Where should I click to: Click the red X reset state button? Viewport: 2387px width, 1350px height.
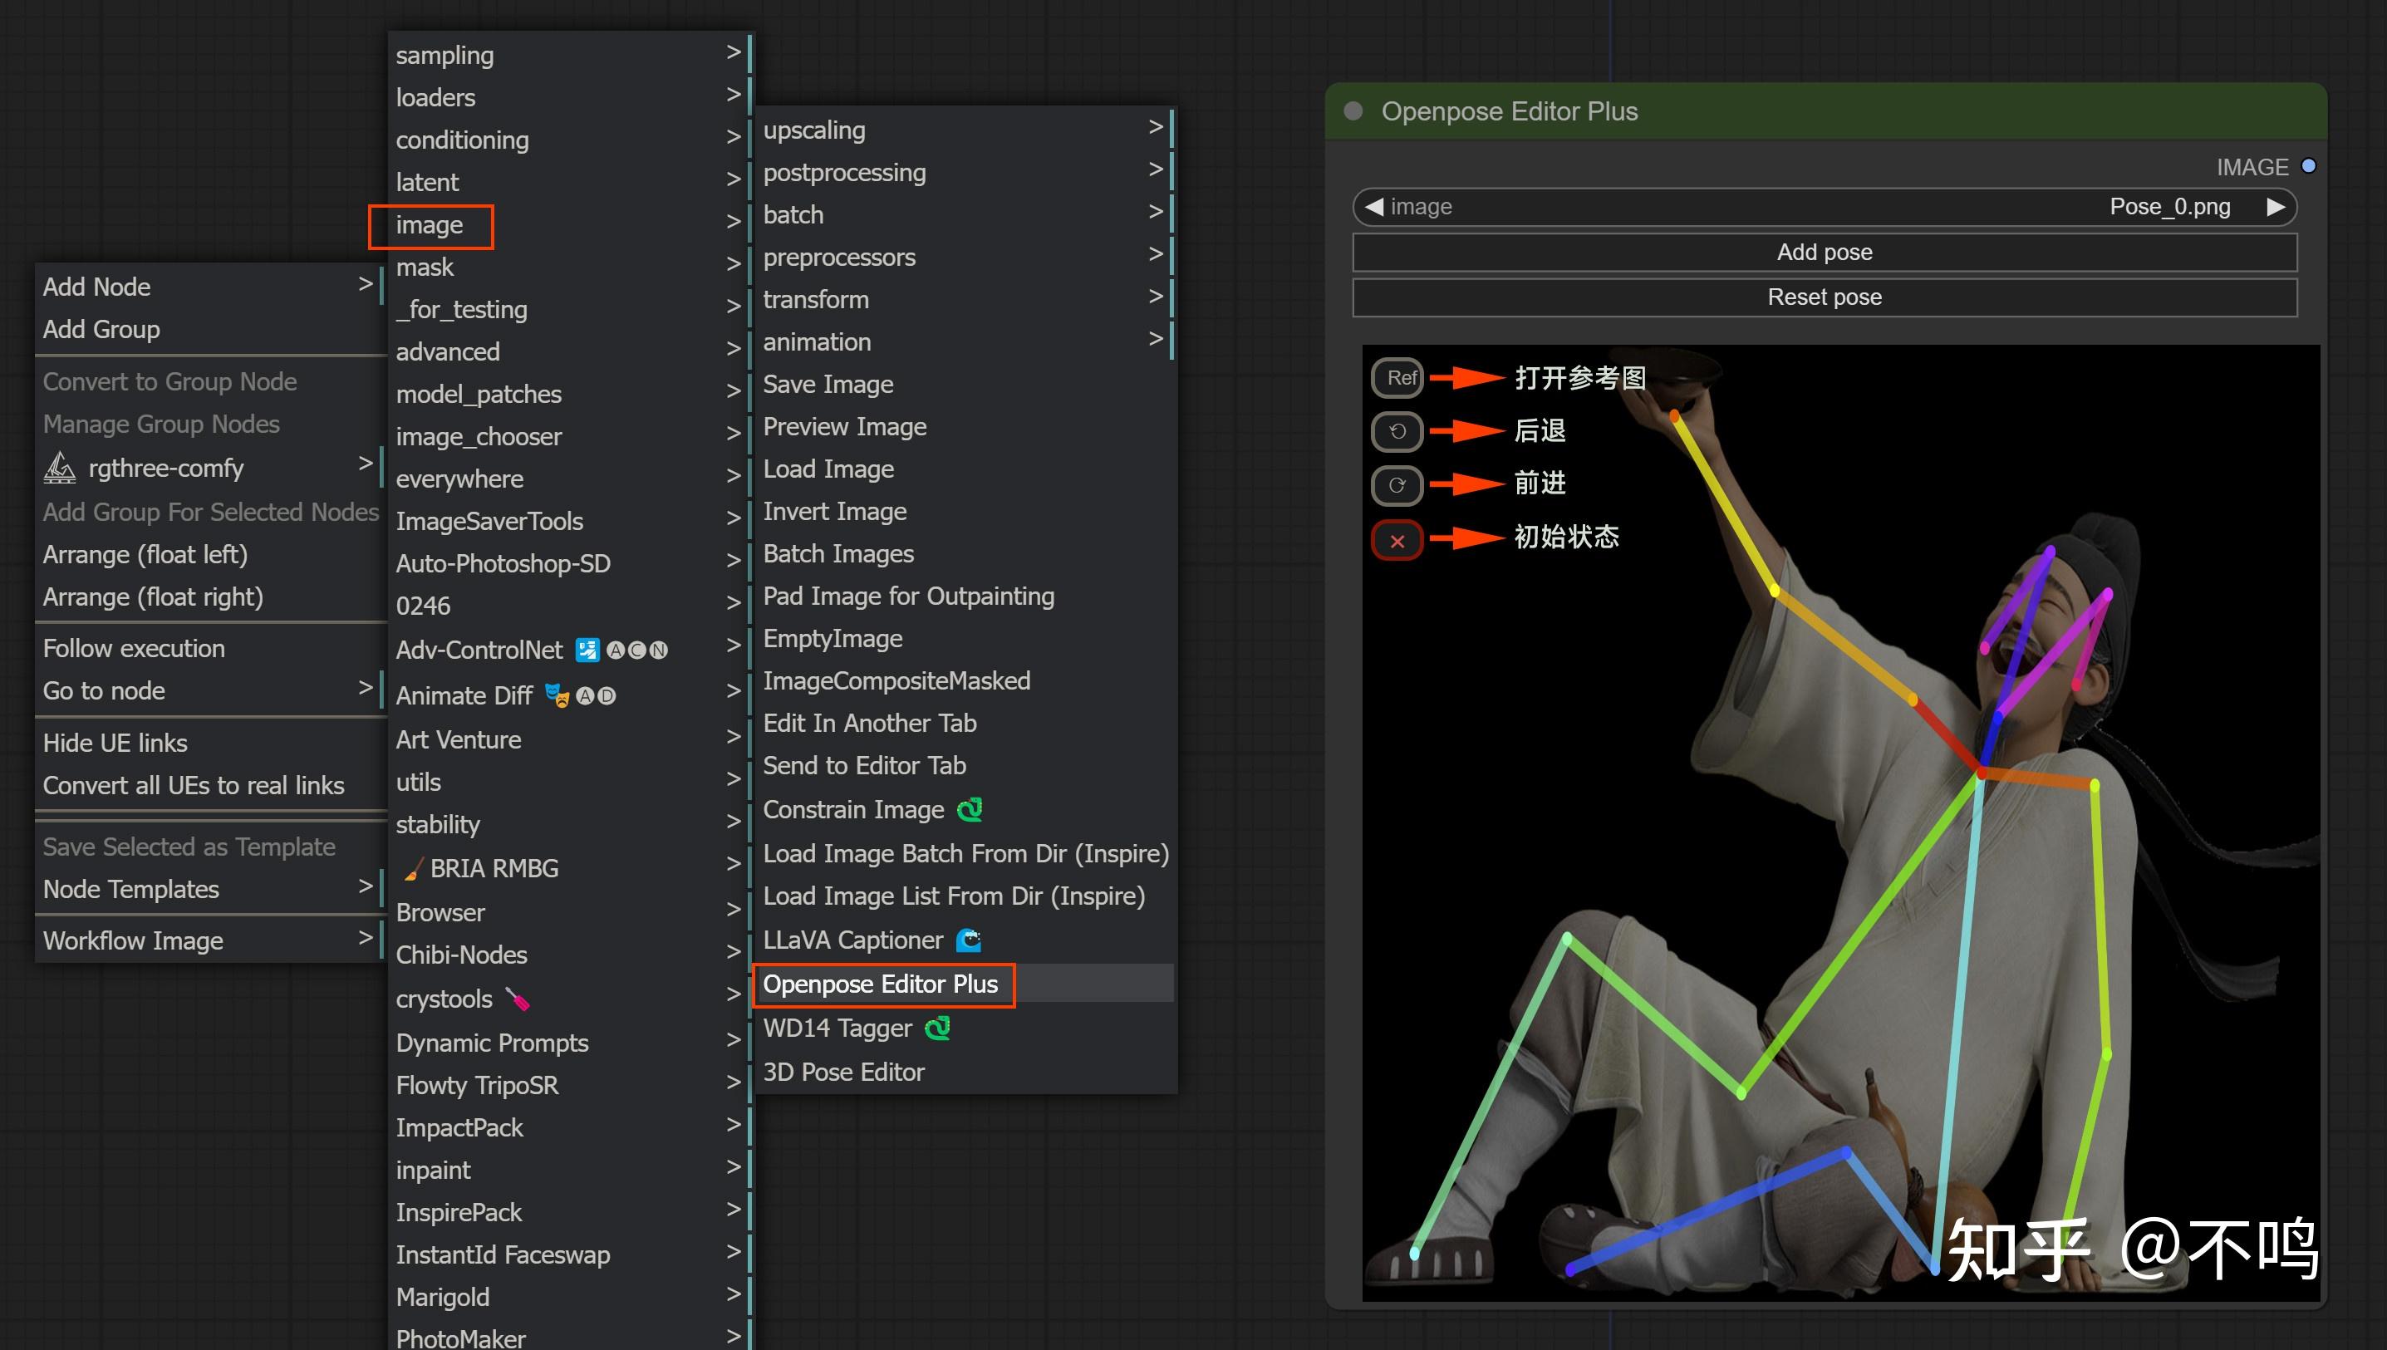(1397, 541)
